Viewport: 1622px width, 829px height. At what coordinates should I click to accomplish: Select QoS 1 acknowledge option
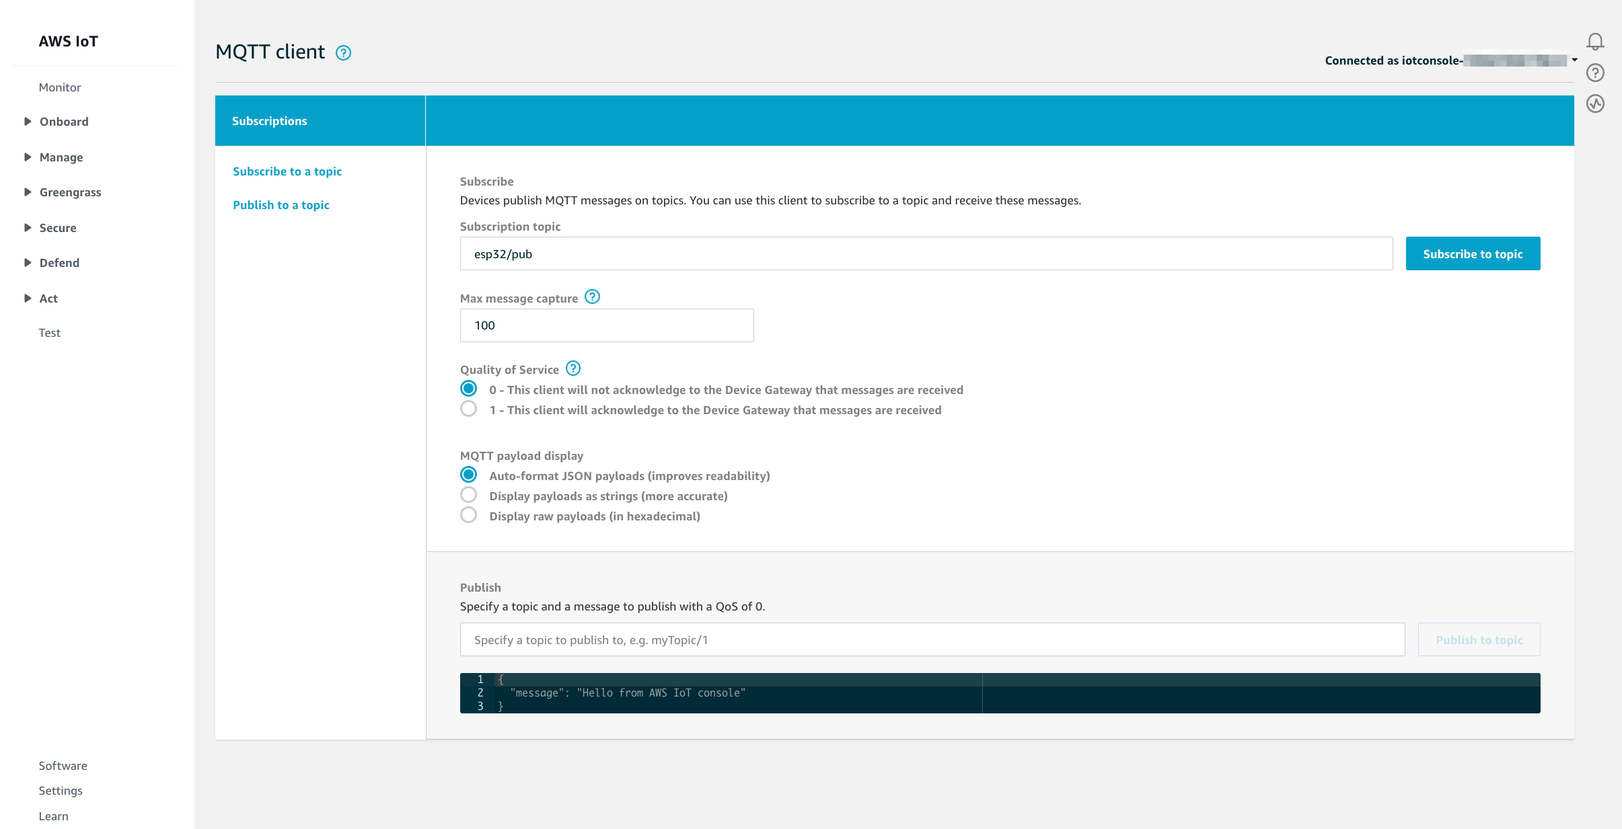coord(469,409)
